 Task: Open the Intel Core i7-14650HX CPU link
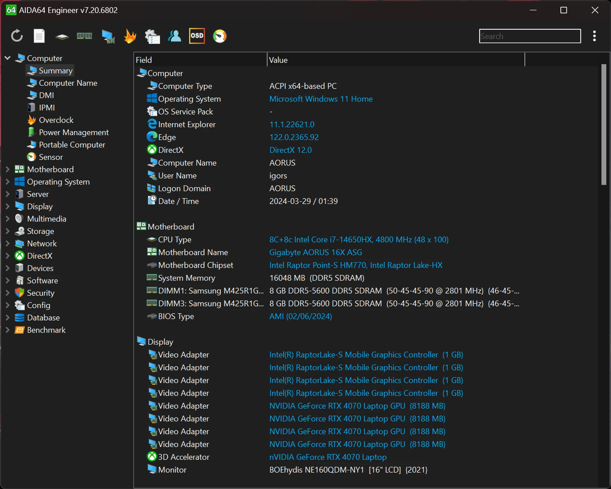[x=359, y=239]
